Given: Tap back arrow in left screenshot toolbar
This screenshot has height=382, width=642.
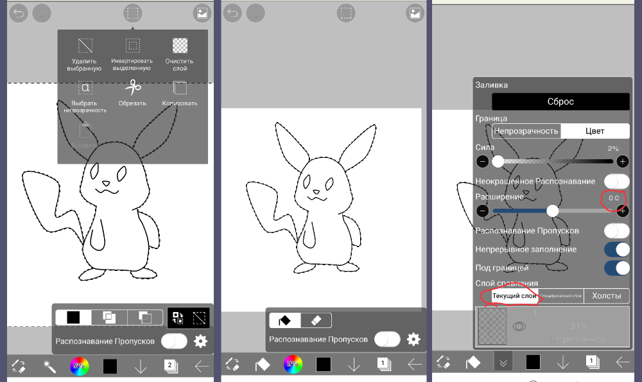Looking at the screenshot, I should click(x=202, y=366).
